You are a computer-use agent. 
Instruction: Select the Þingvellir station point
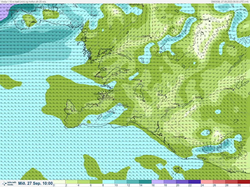click(141, 81)
